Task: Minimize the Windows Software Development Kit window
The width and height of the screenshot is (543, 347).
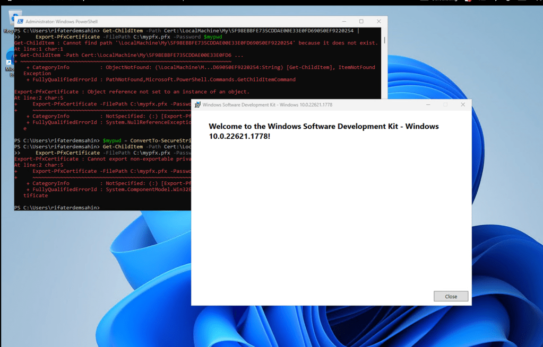Action: [428, 105]
